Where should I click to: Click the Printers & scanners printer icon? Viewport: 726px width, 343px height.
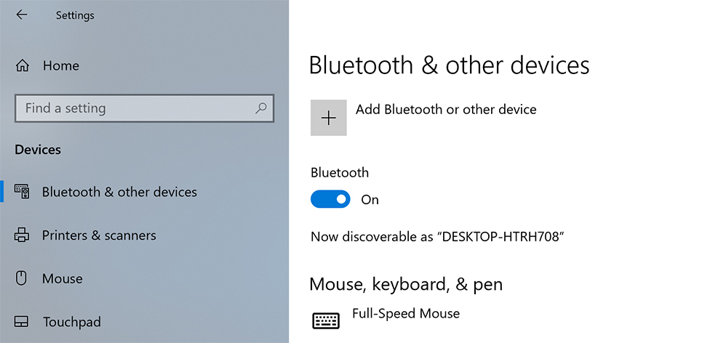click(x=22, y=235)
